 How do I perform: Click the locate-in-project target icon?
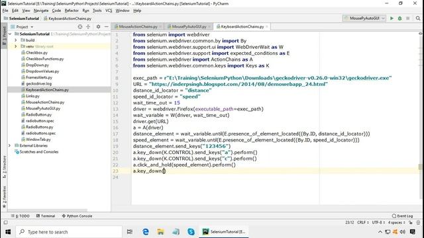(x=80, y=26)
